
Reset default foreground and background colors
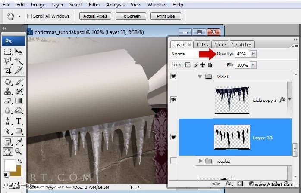[x=6, y=175]
